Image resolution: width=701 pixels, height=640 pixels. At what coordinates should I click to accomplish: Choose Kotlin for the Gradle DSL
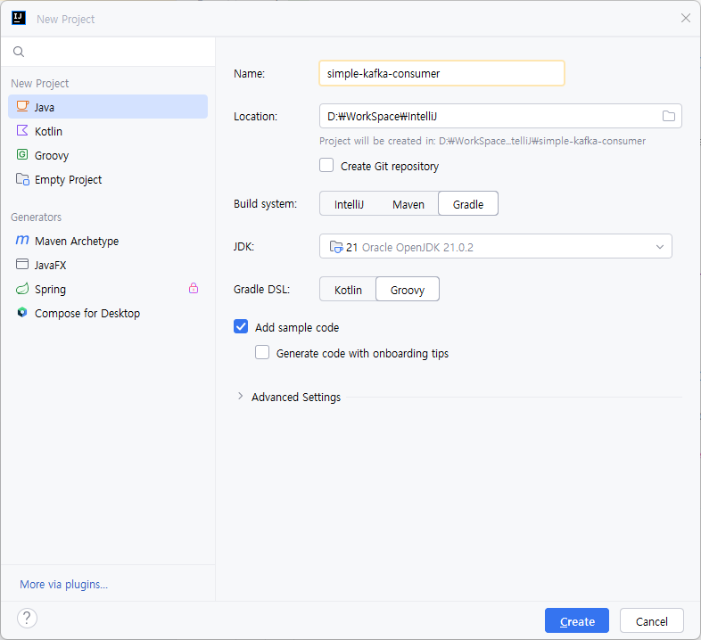348,290
